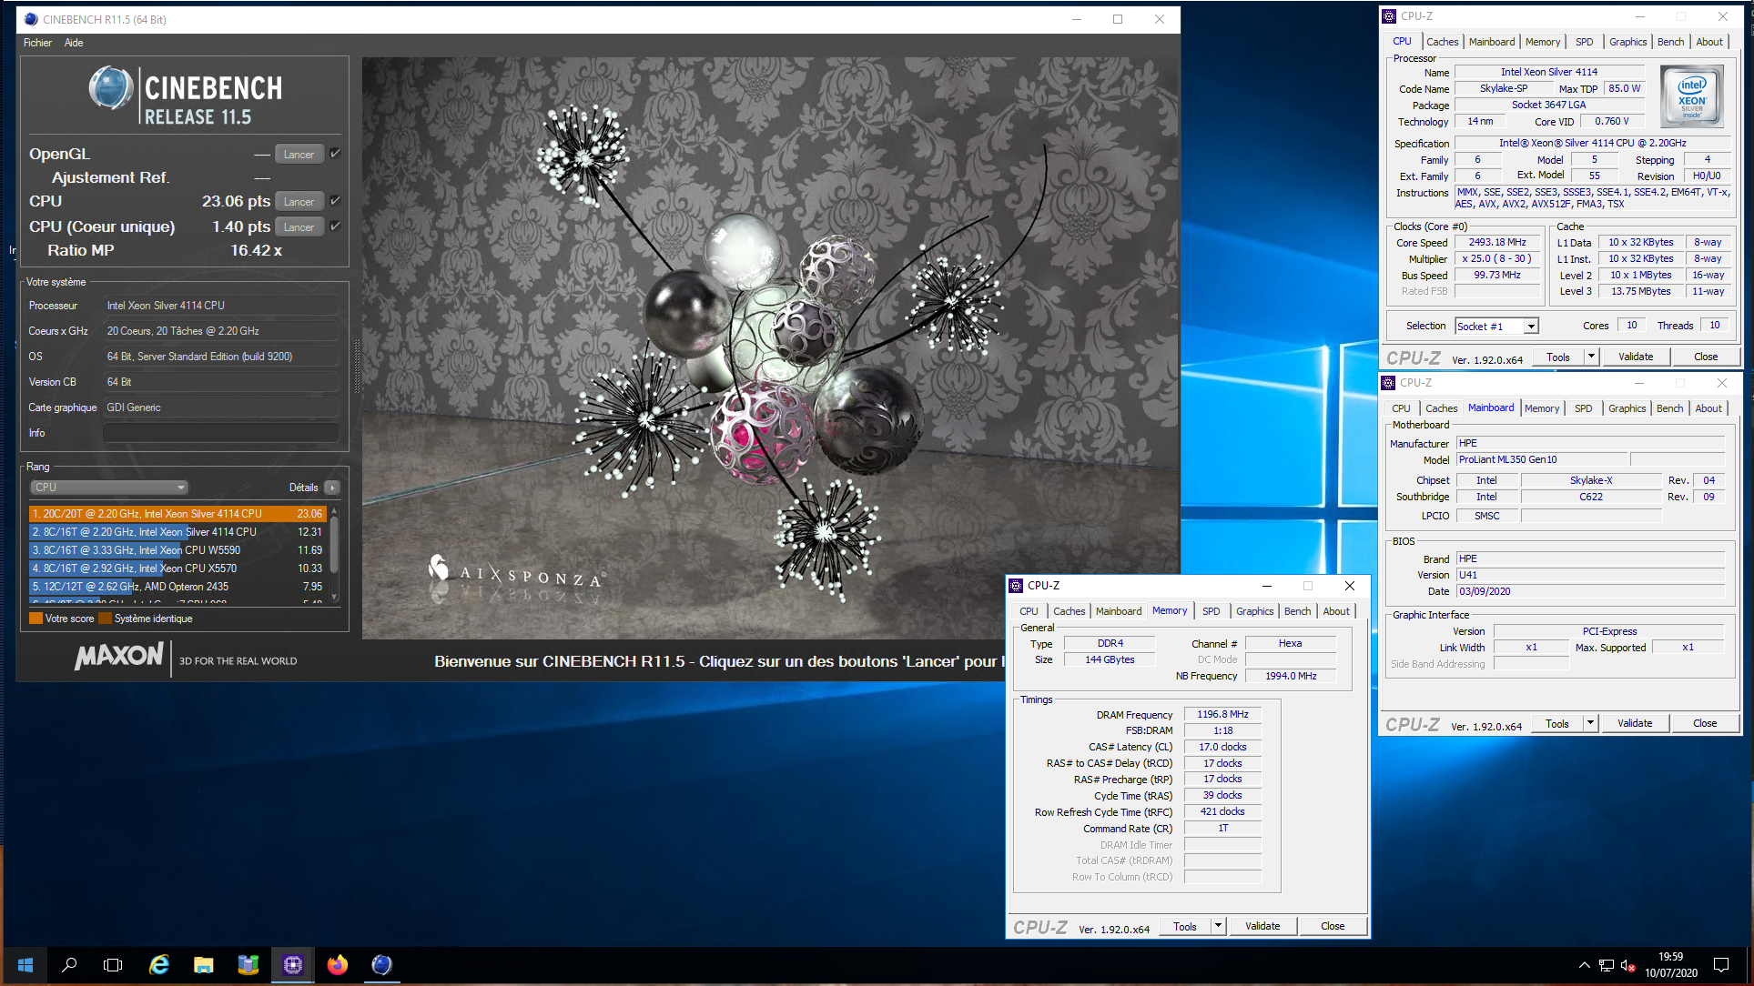The width and height of the screenshot is (1754, 986).
Task: Select ranking row AMD Opteron 2435
Action: coord(177,587)
